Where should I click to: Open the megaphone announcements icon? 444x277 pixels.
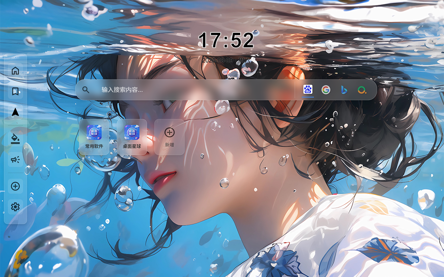15,159
